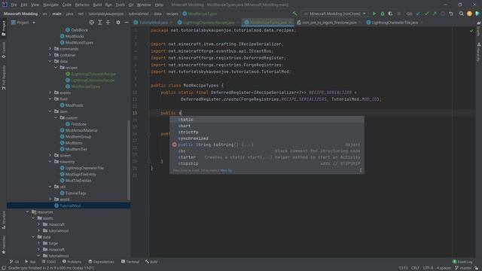Stop process square icon in toolbar
Image resolution: width=482 pixels, height=271 pixels.
coord(398,14)
